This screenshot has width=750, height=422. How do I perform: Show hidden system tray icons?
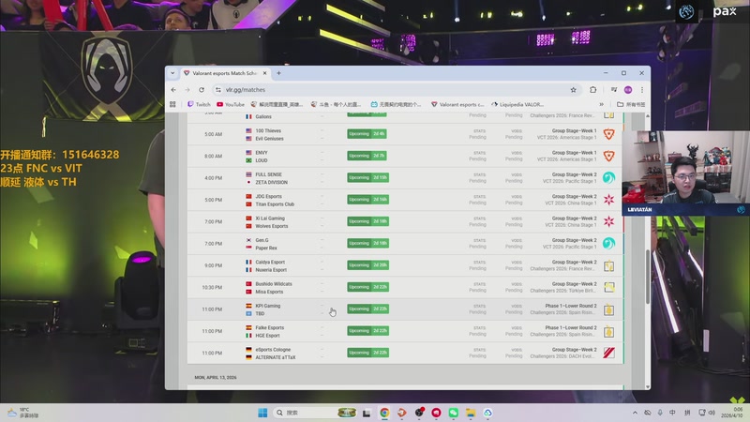[635, 413]
